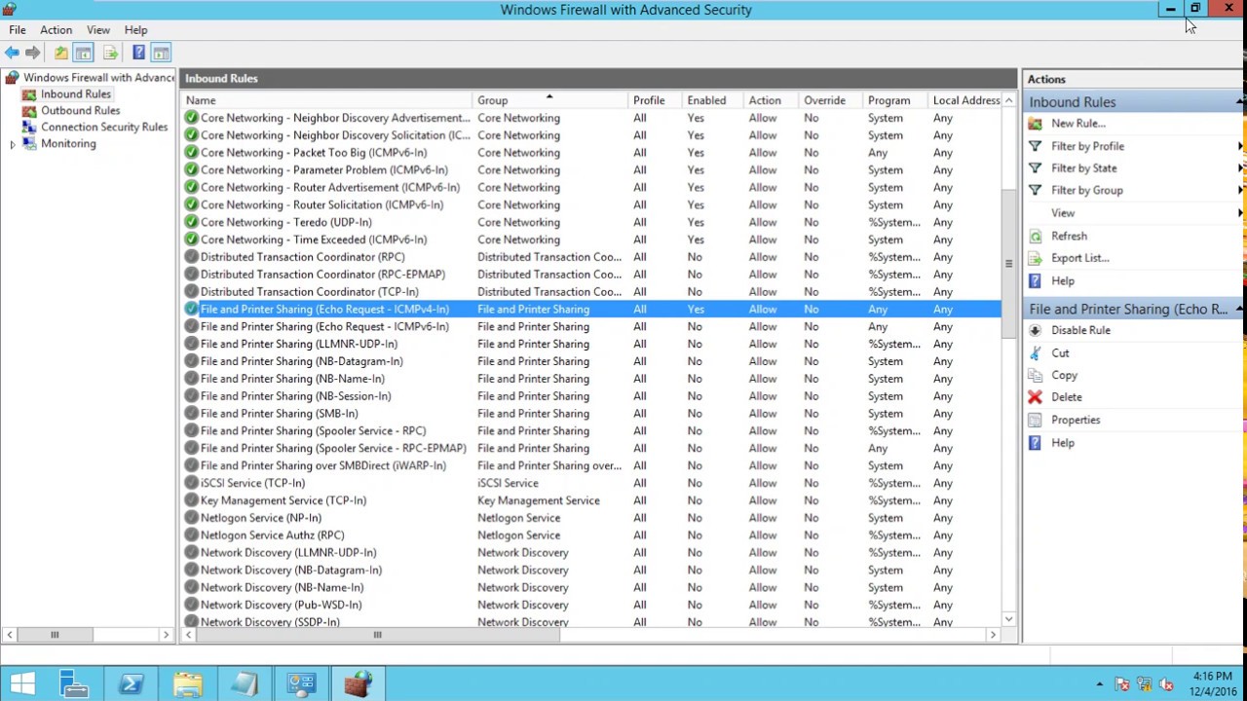Click the export list toolbar icon
Viewport: 1247px width, 701px height.
tap(110, 53)
